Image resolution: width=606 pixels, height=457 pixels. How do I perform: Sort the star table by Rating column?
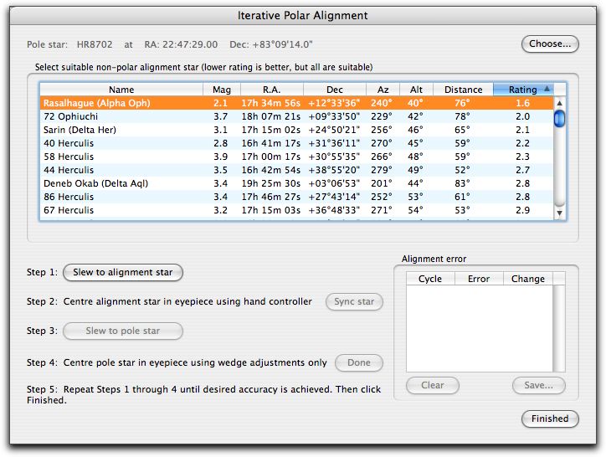(x=523, y=90)
